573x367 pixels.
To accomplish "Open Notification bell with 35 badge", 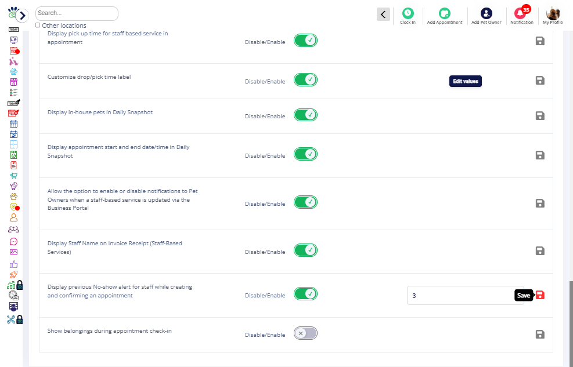I will (522, 15).
